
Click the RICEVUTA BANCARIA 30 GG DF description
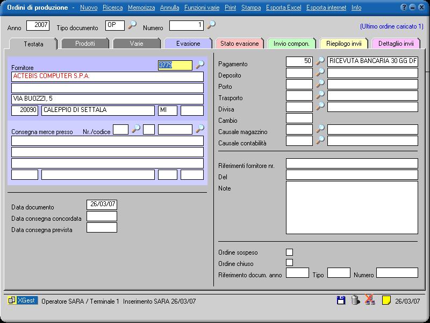coord(372,61)
